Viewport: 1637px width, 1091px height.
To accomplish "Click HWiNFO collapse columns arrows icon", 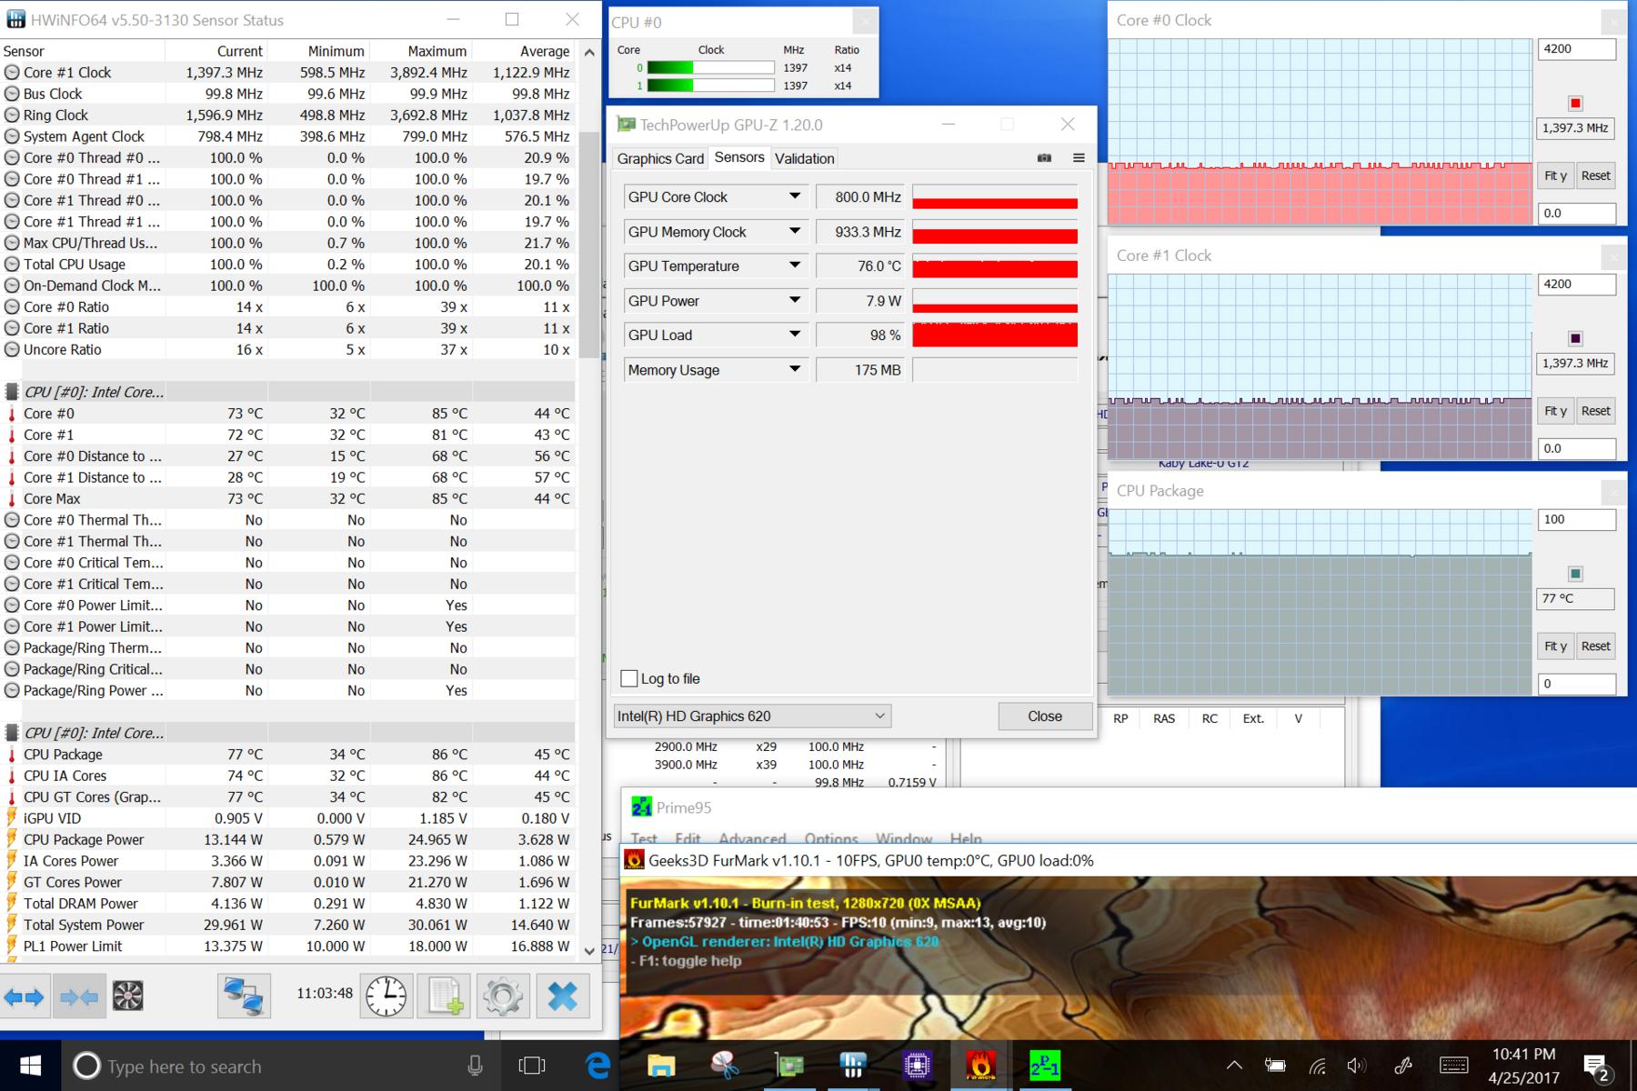I will (x=79, y=996).
